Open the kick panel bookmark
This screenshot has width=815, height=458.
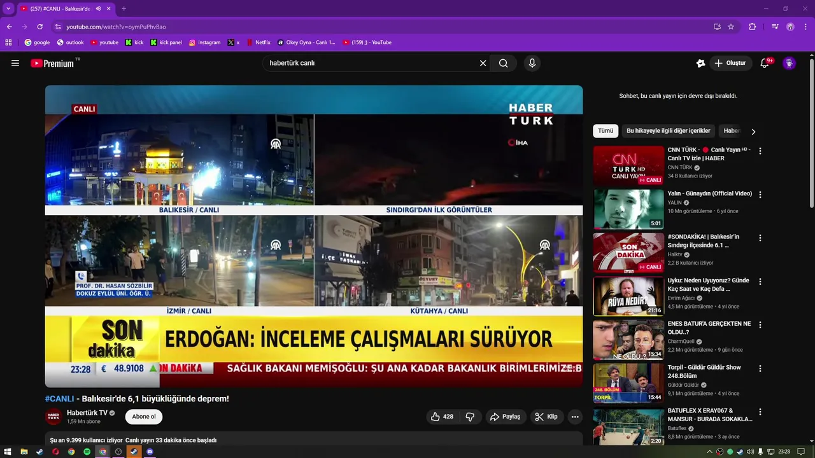166,43
